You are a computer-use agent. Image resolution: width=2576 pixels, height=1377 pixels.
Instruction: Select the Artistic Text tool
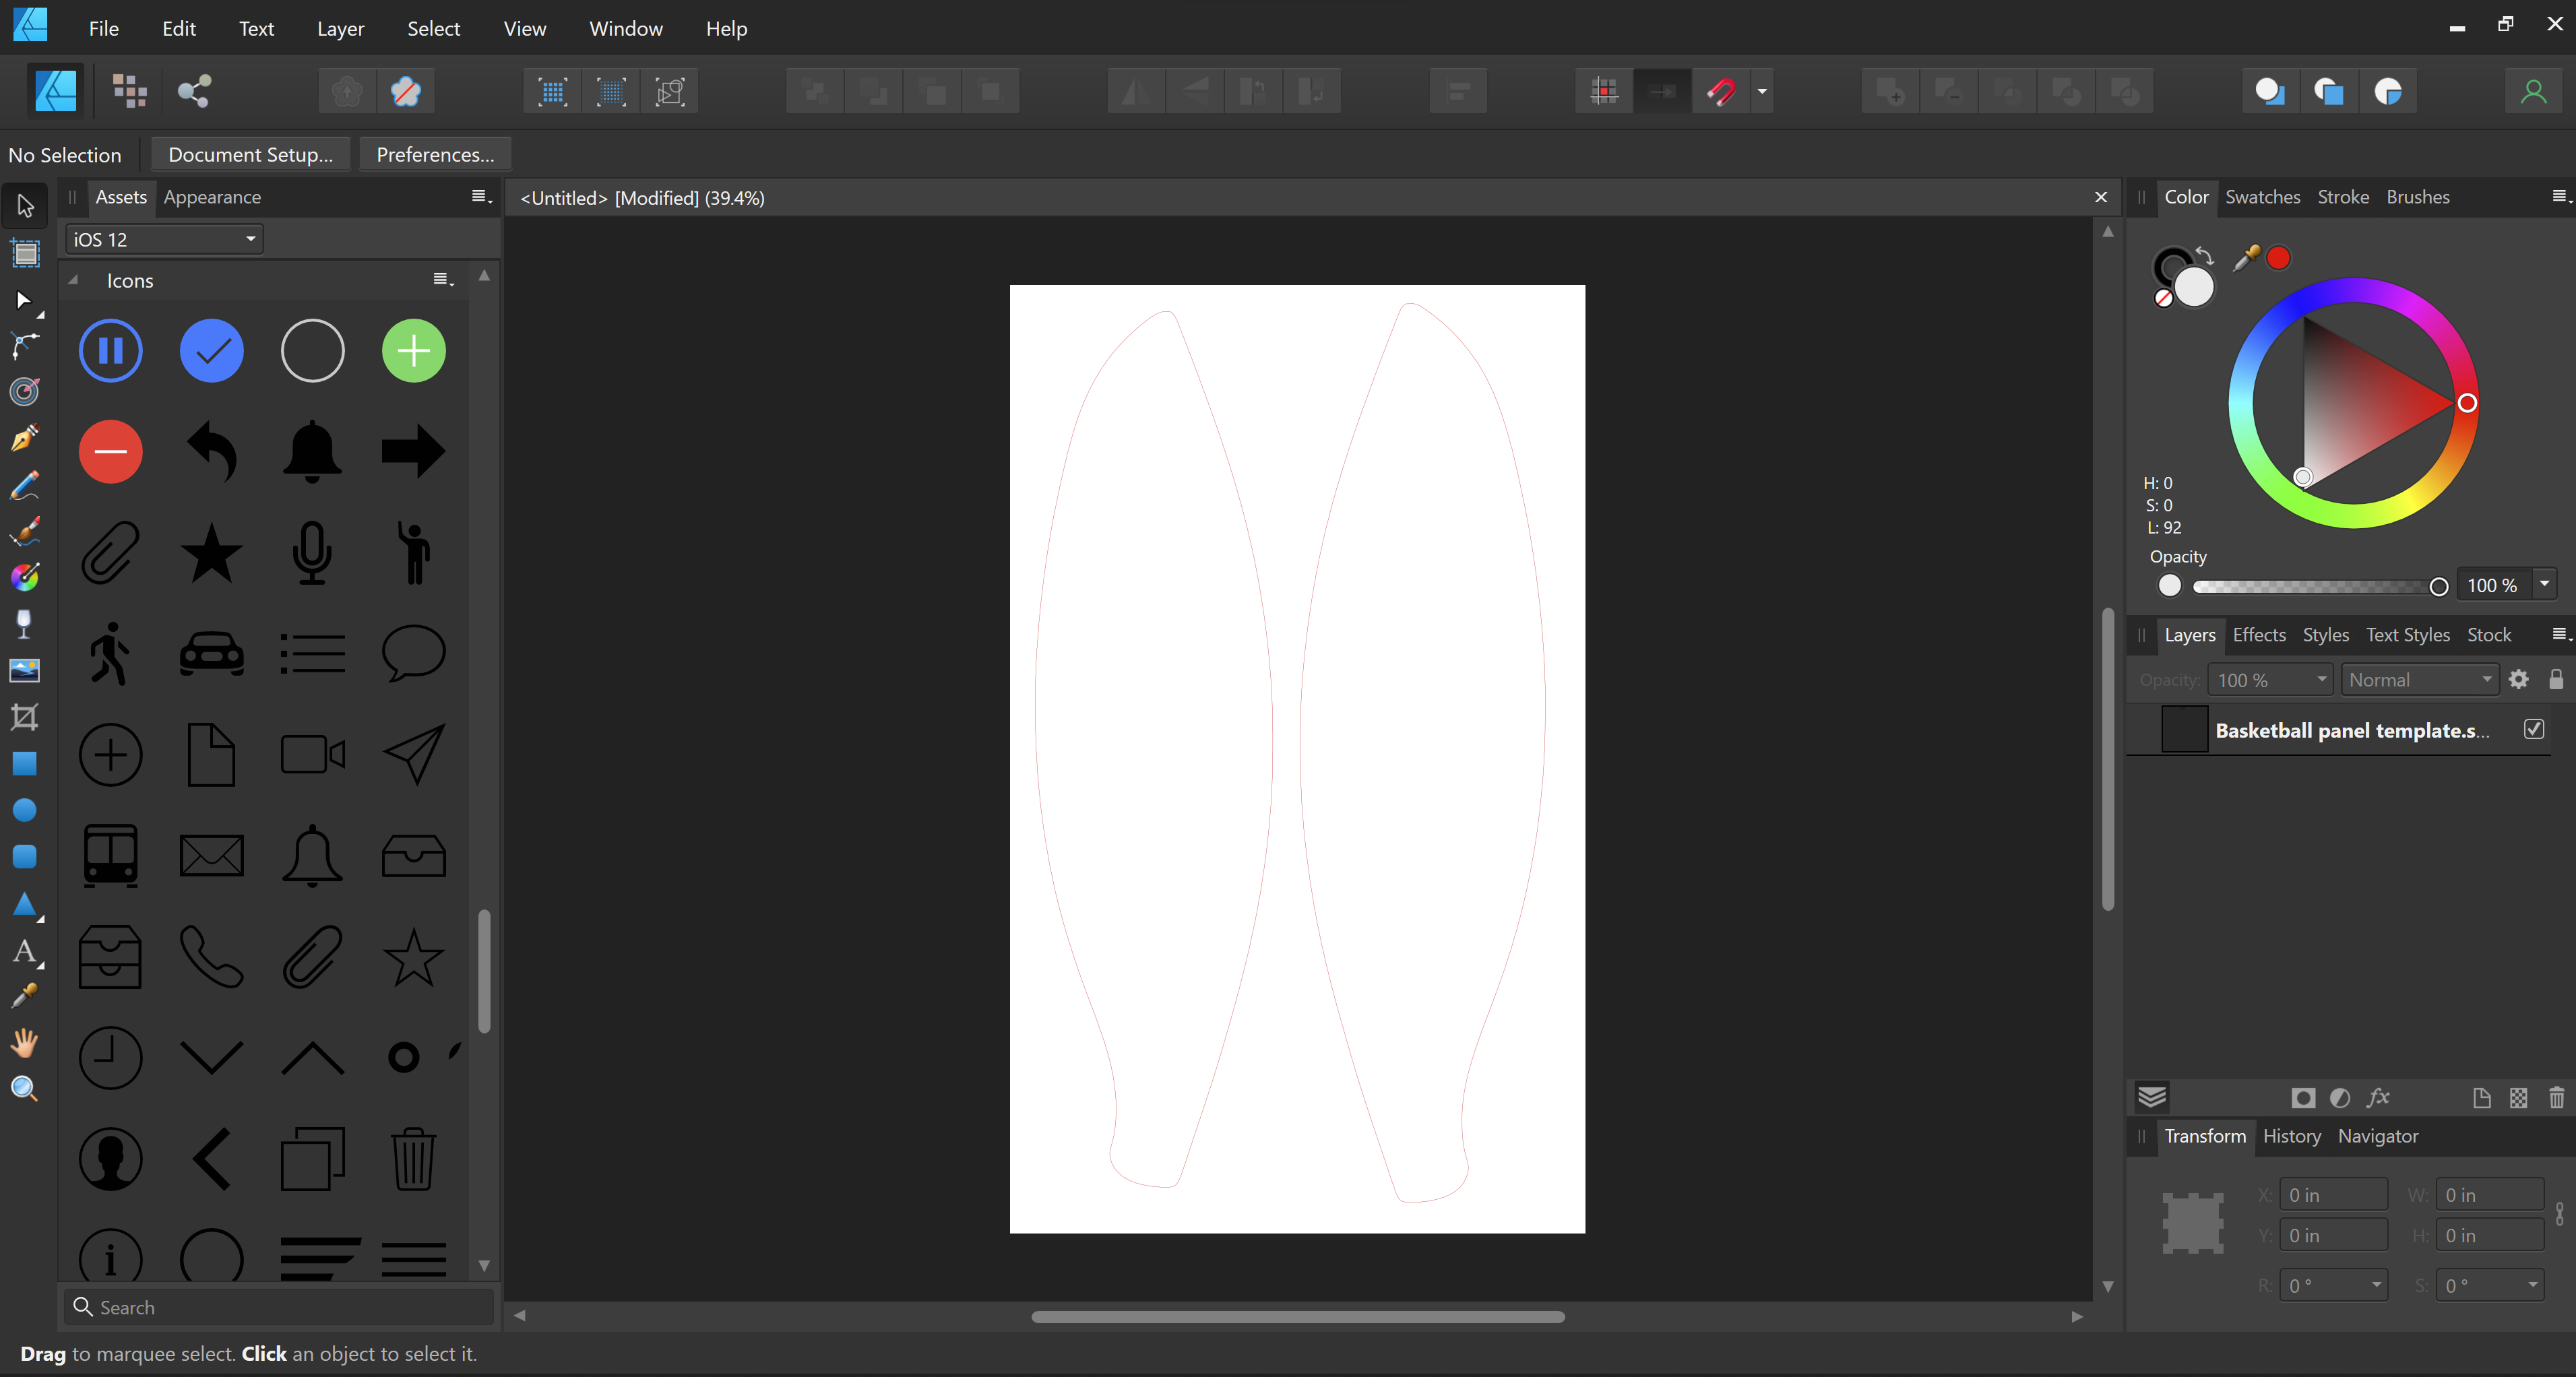coord(24,951)
